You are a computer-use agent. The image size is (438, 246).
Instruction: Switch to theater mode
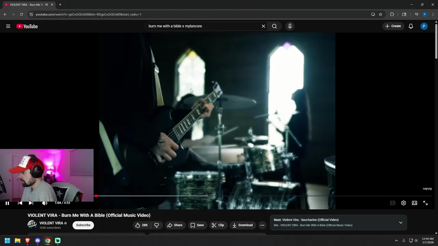click(x=414, y=203)
